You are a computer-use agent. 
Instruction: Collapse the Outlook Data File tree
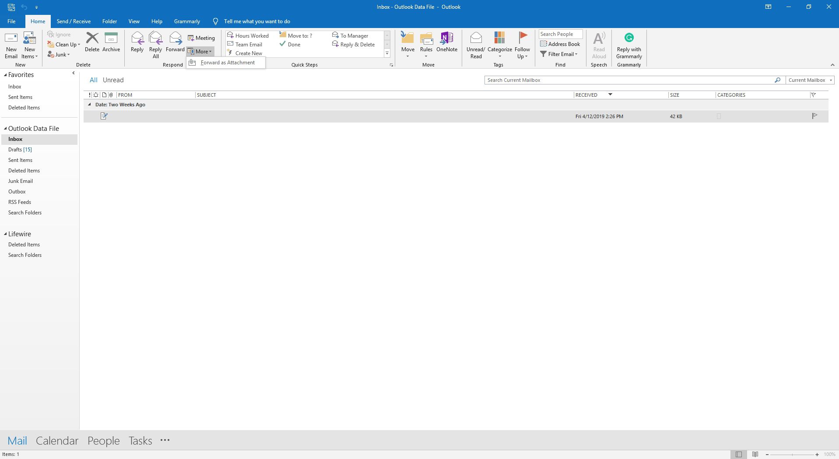5,129
